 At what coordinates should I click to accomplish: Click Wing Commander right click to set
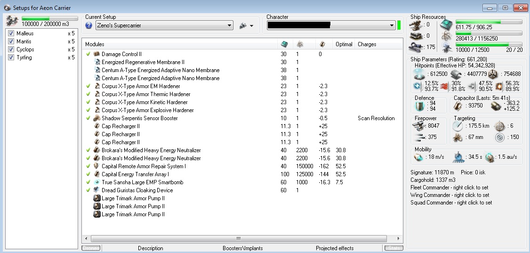pos(450,195)
